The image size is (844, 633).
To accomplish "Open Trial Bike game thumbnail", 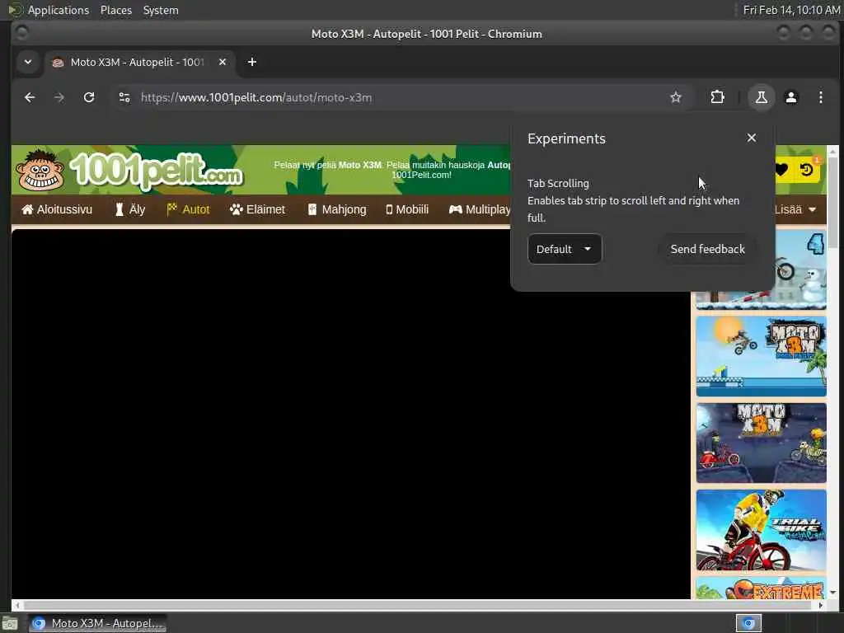I will (761, 530).
